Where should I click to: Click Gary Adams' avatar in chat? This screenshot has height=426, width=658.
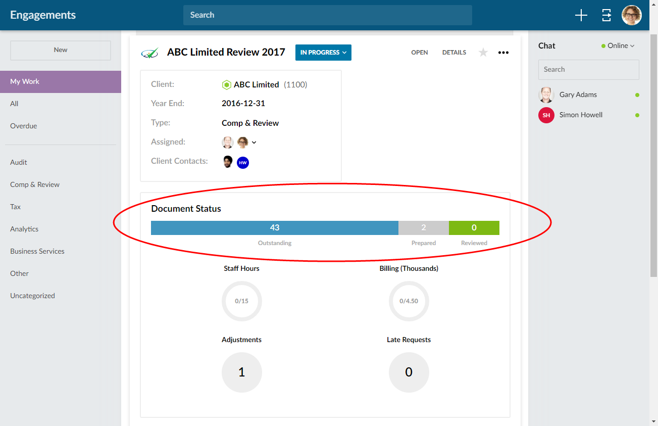(x=546, y=95)
